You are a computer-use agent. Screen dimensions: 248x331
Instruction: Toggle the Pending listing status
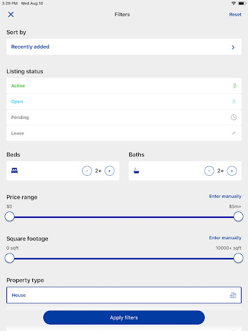coord(124,118)
